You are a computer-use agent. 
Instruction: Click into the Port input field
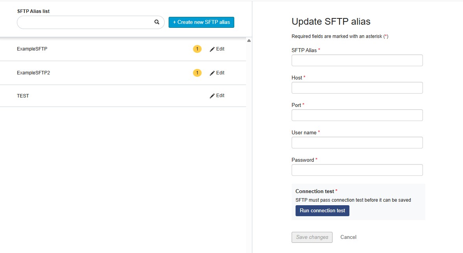357,115
